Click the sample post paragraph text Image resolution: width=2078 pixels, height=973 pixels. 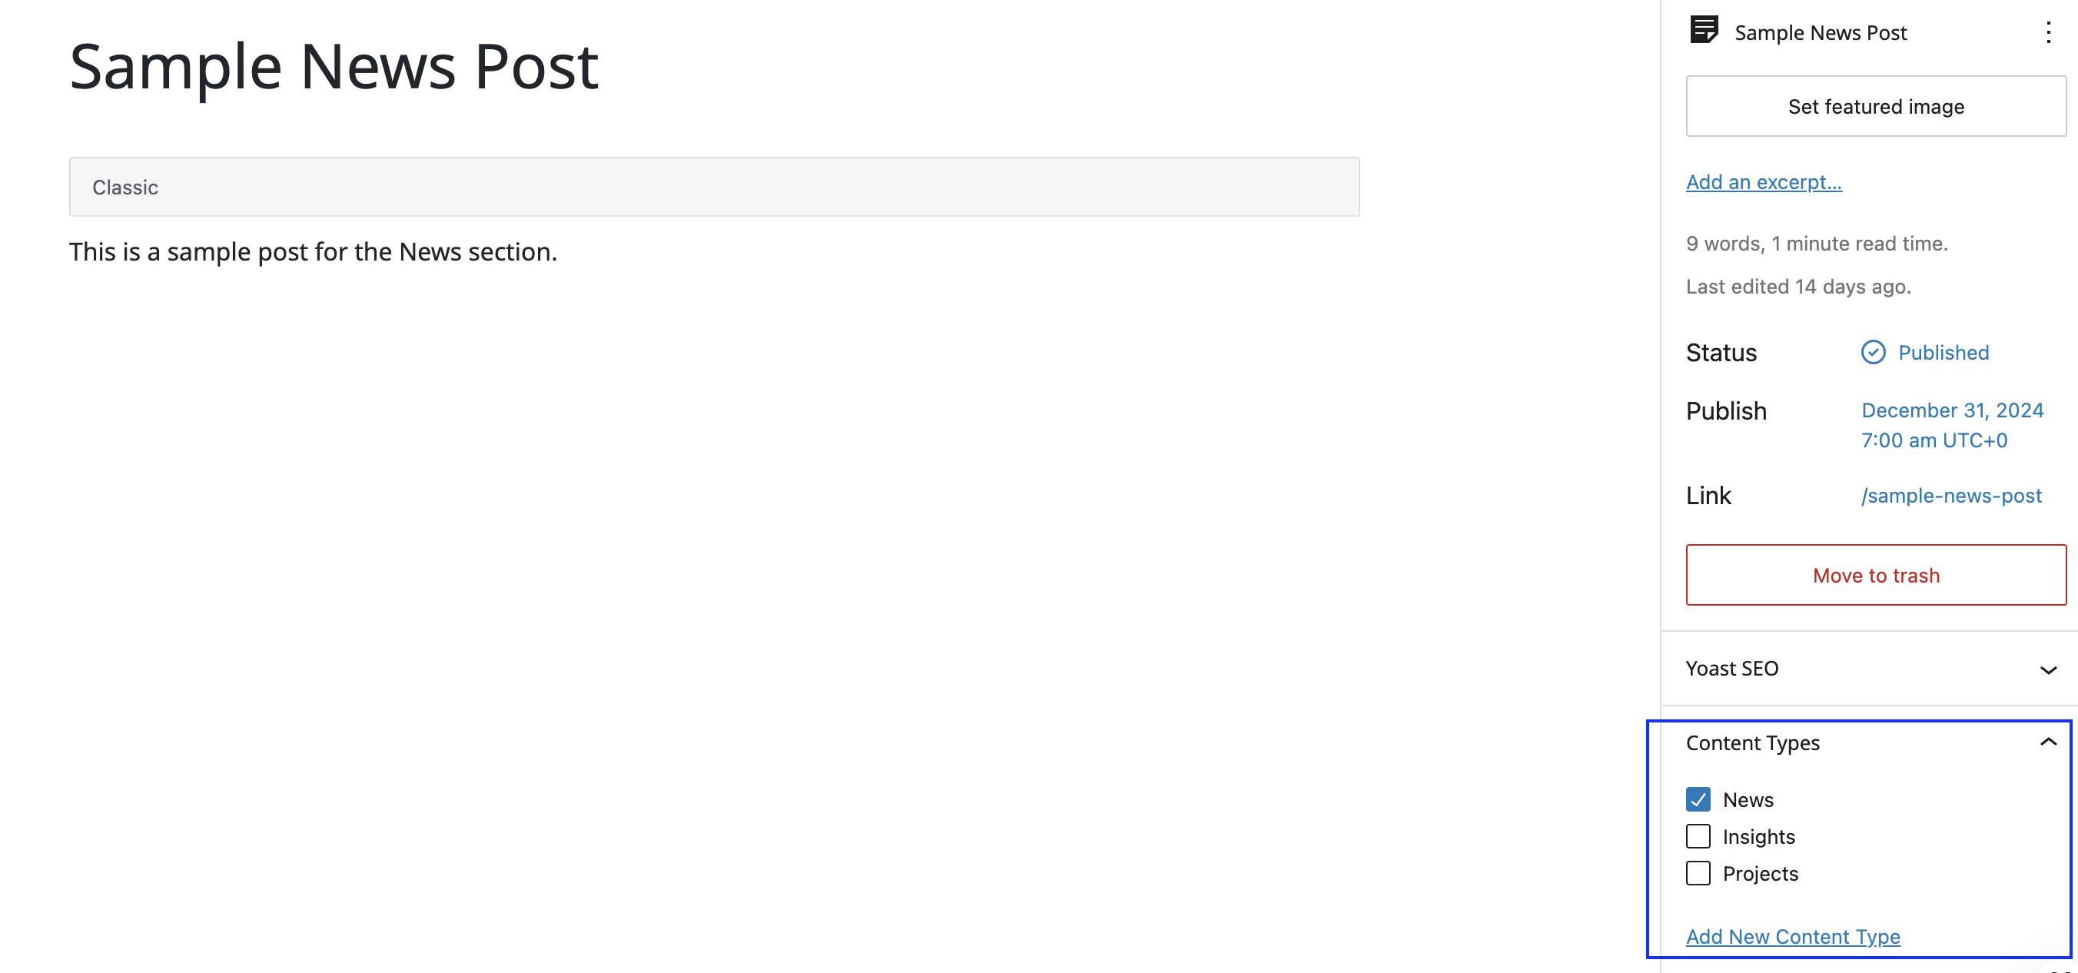(313, 253)
